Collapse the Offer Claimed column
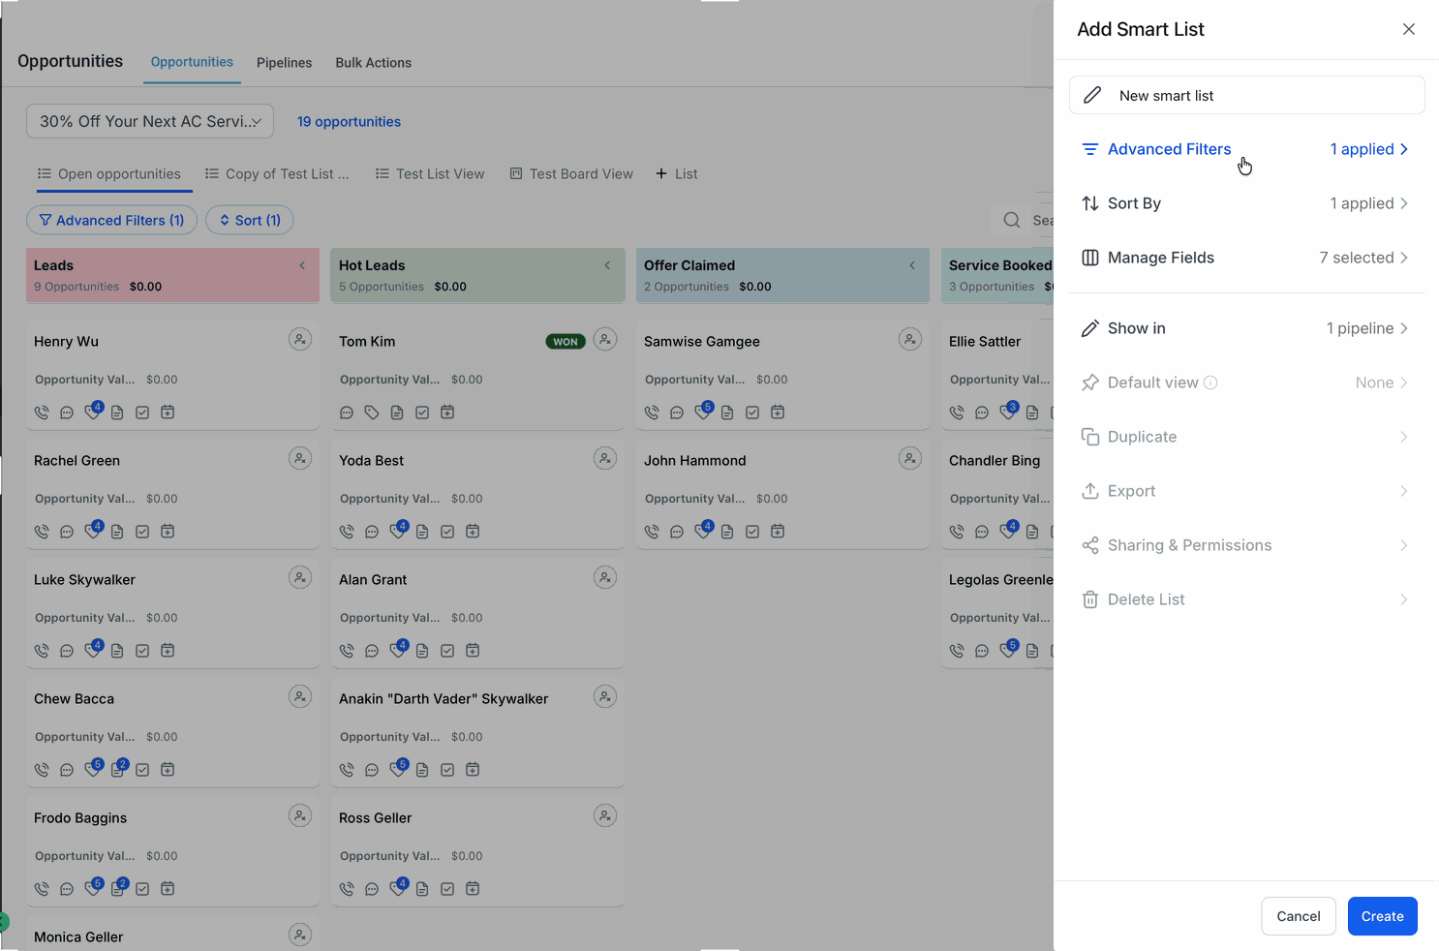Viewport: 1439px width, 951px height. [x=912, y=265]
